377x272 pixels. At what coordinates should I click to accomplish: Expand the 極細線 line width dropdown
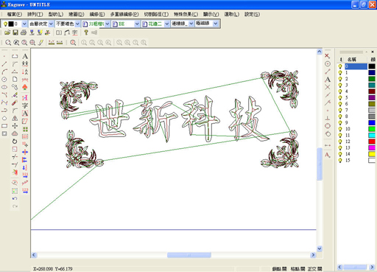[216, 24]
